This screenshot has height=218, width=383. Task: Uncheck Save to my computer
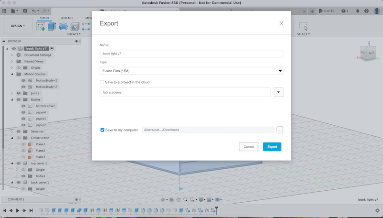coord(102,130)
